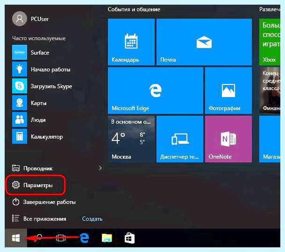Launch Edge from the taskbar
Viewport: 285px width, 252px height.
click(x=84, y=238)
